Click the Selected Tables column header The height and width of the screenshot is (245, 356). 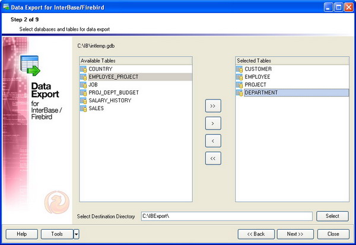(292, 61)
